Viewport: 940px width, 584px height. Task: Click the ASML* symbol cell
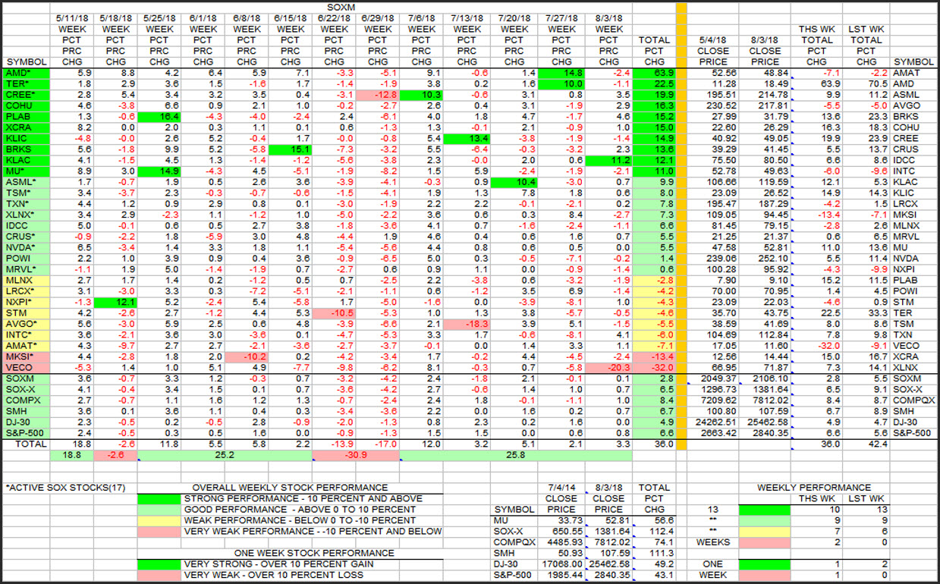point(26,183)
